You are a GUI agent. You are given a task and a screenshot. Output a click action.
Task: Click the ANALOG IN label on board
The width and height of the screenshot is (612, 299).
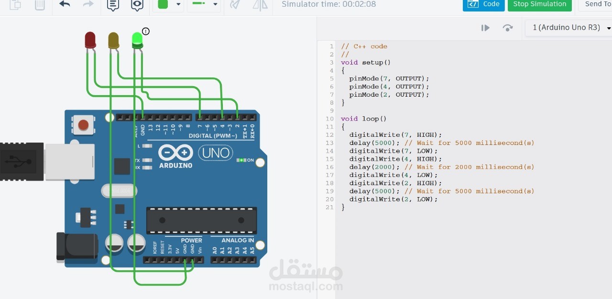238,240
